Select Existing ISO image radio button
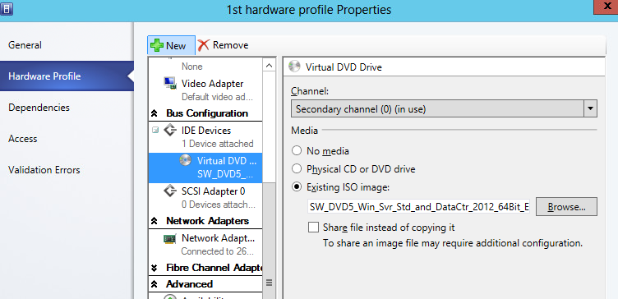Screen dimensions: 618x299 click(297, 187)
